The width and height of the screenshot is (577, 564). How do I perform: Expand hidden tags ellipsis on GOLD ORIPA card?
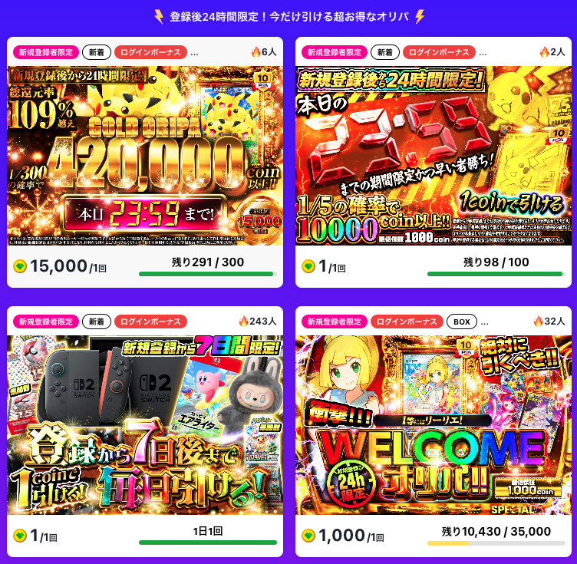pyautogui.click(x=194, y=54)
